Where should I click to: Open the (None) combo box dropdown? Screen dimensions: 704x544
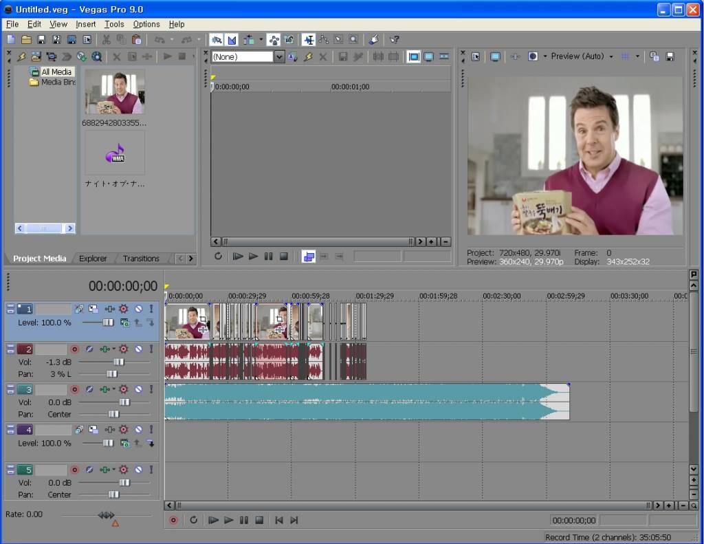(x=279, y=56)
